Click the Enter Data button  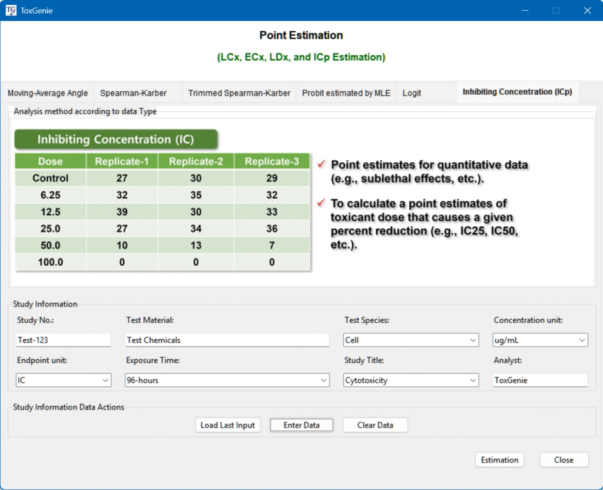301,425
